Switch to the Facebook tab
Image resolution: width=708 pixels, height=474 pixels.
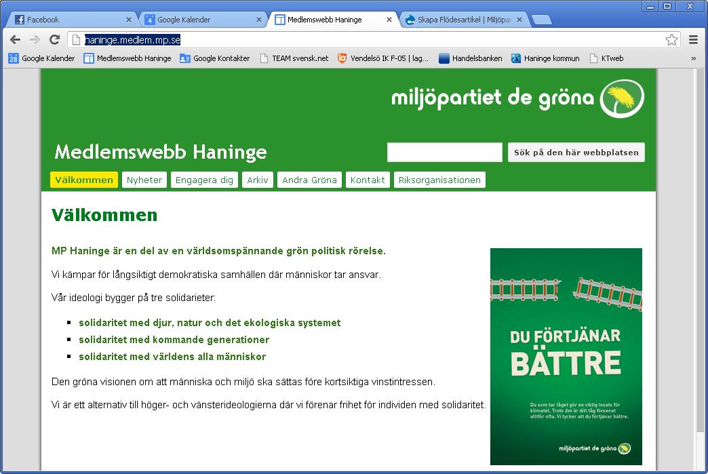coord(68,20)
